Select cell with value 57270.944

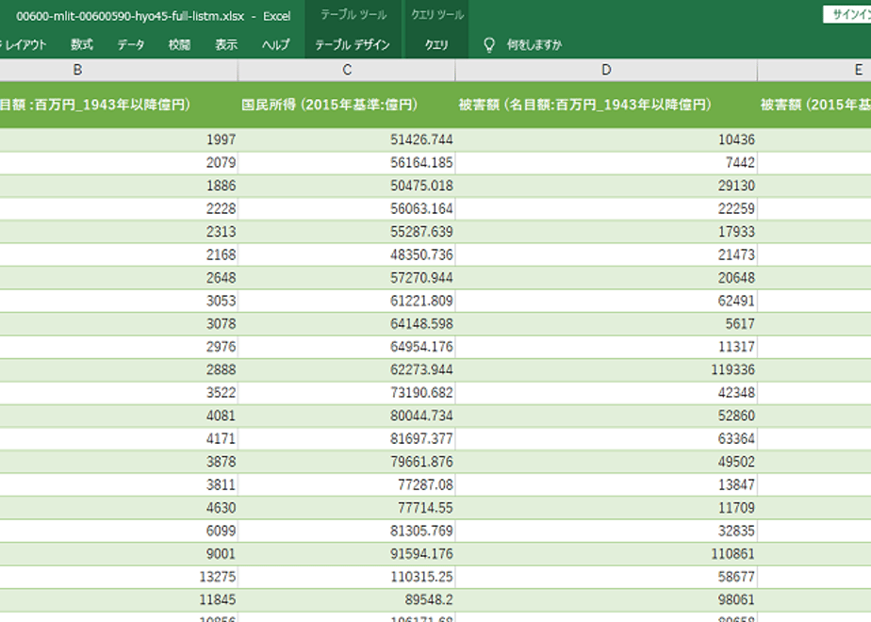347,278
